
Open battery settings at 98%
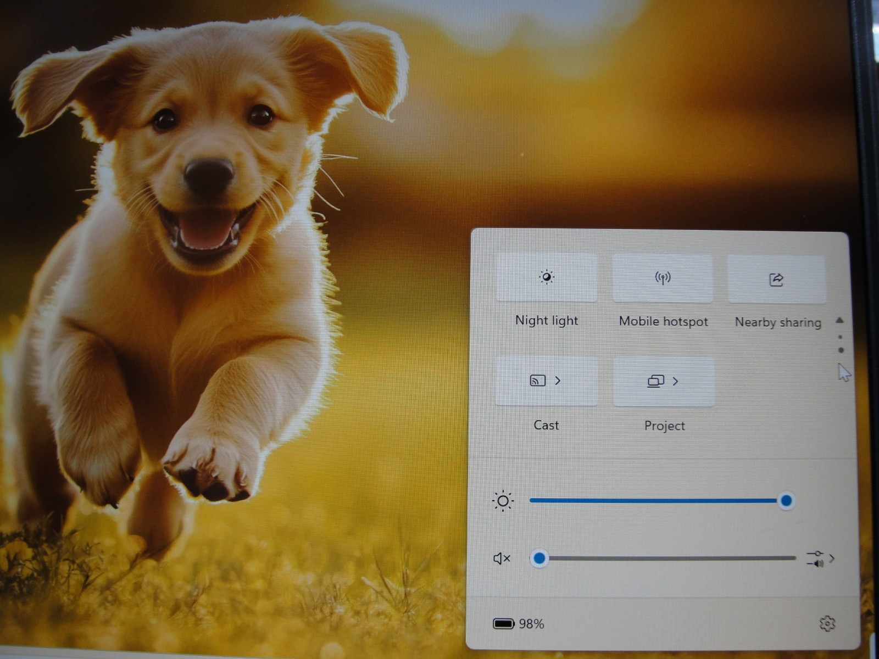pyautogui.click(x=518, y=624)
